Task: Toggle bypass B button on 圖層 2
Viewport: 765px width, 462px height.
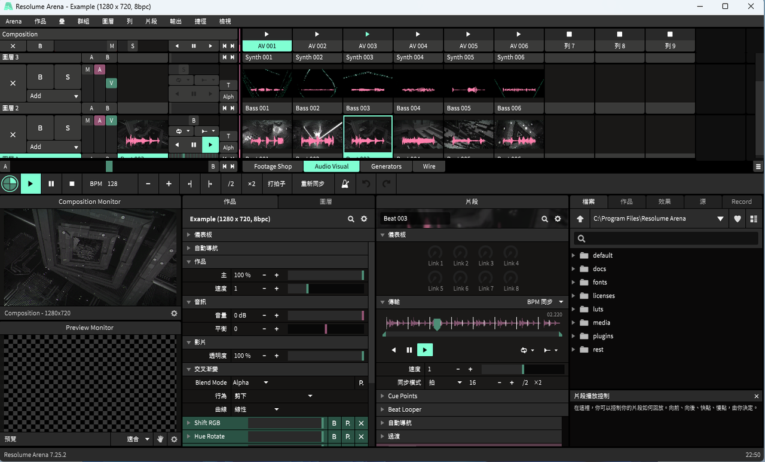Action: click(x=40, y=128)
